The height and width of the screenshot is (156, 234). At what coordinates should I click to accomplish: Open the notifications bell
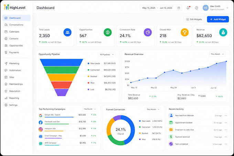click(188, 8)
